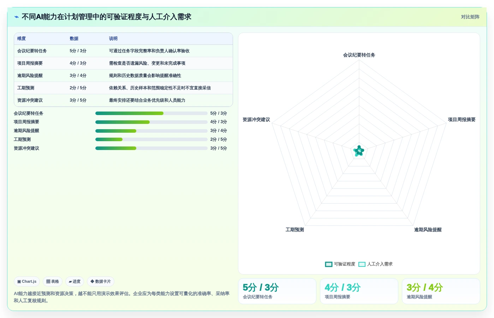Click the 会议纪要转任务 progress bar
The width and height of the screenshot is (494, 318).
point(151,113)
